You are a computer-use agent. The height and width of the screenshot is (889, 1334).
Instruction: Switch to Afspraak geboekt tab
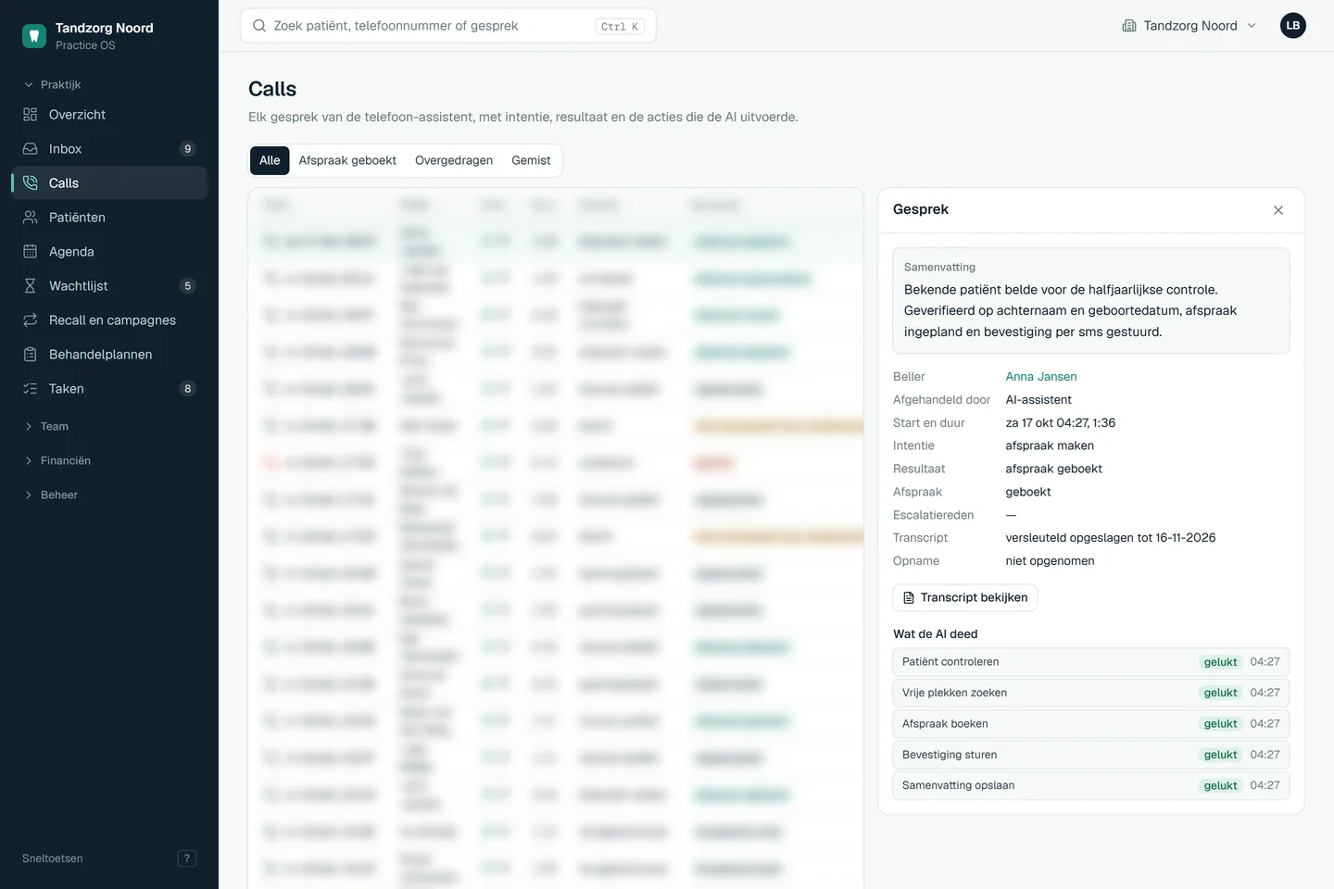click(x=347, y=160)
